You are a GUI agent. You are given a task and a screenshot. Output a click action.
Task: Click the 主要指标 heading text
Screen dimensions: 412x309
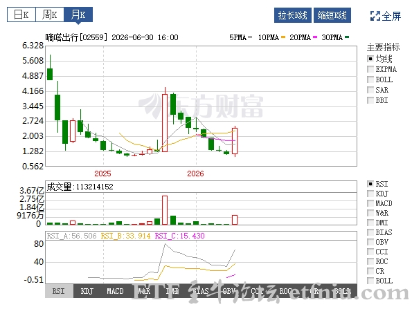[x=384, y=48]
